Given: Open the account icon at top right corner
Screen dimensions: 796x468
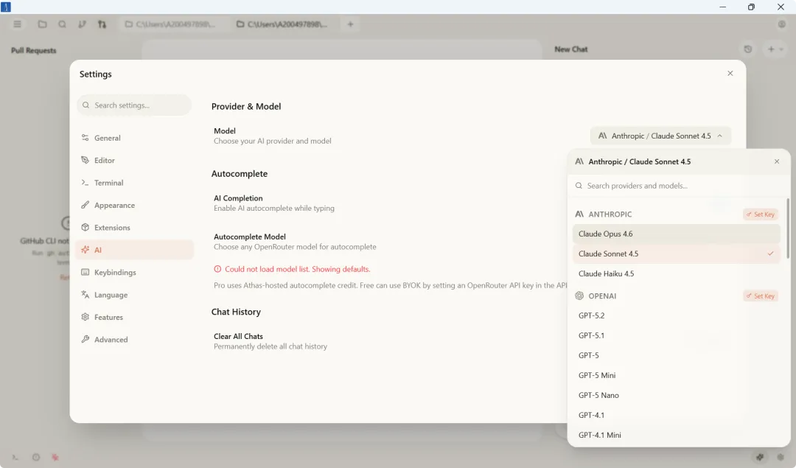Looking at the screenshot, I should coord(782,24).
